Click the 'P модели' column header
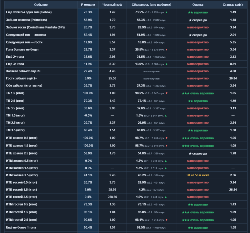Screen dimensions: 250x233 pyautogui.click(x=88, y=5)
